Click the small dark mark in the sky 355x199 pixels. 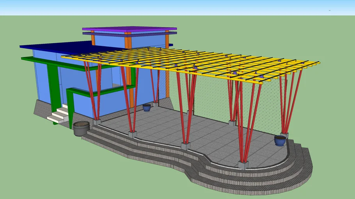[329, 10]
